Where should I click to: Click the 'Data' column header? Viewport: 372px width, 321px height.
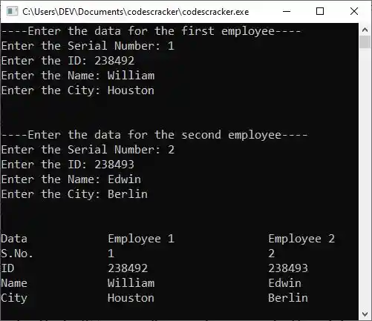[14, 239]
